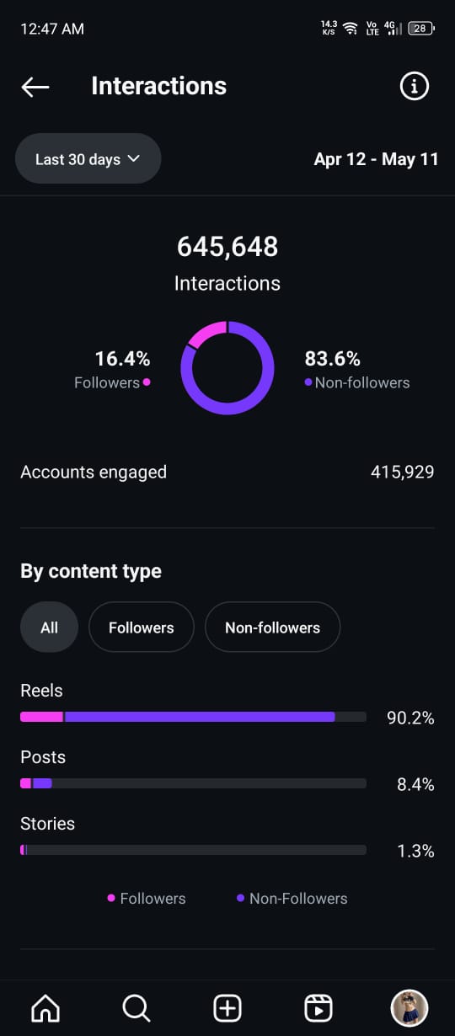This screenshot has width=455, height=1036.
Task: Open the Search magnifier icon
Action: click(136, 1007)
